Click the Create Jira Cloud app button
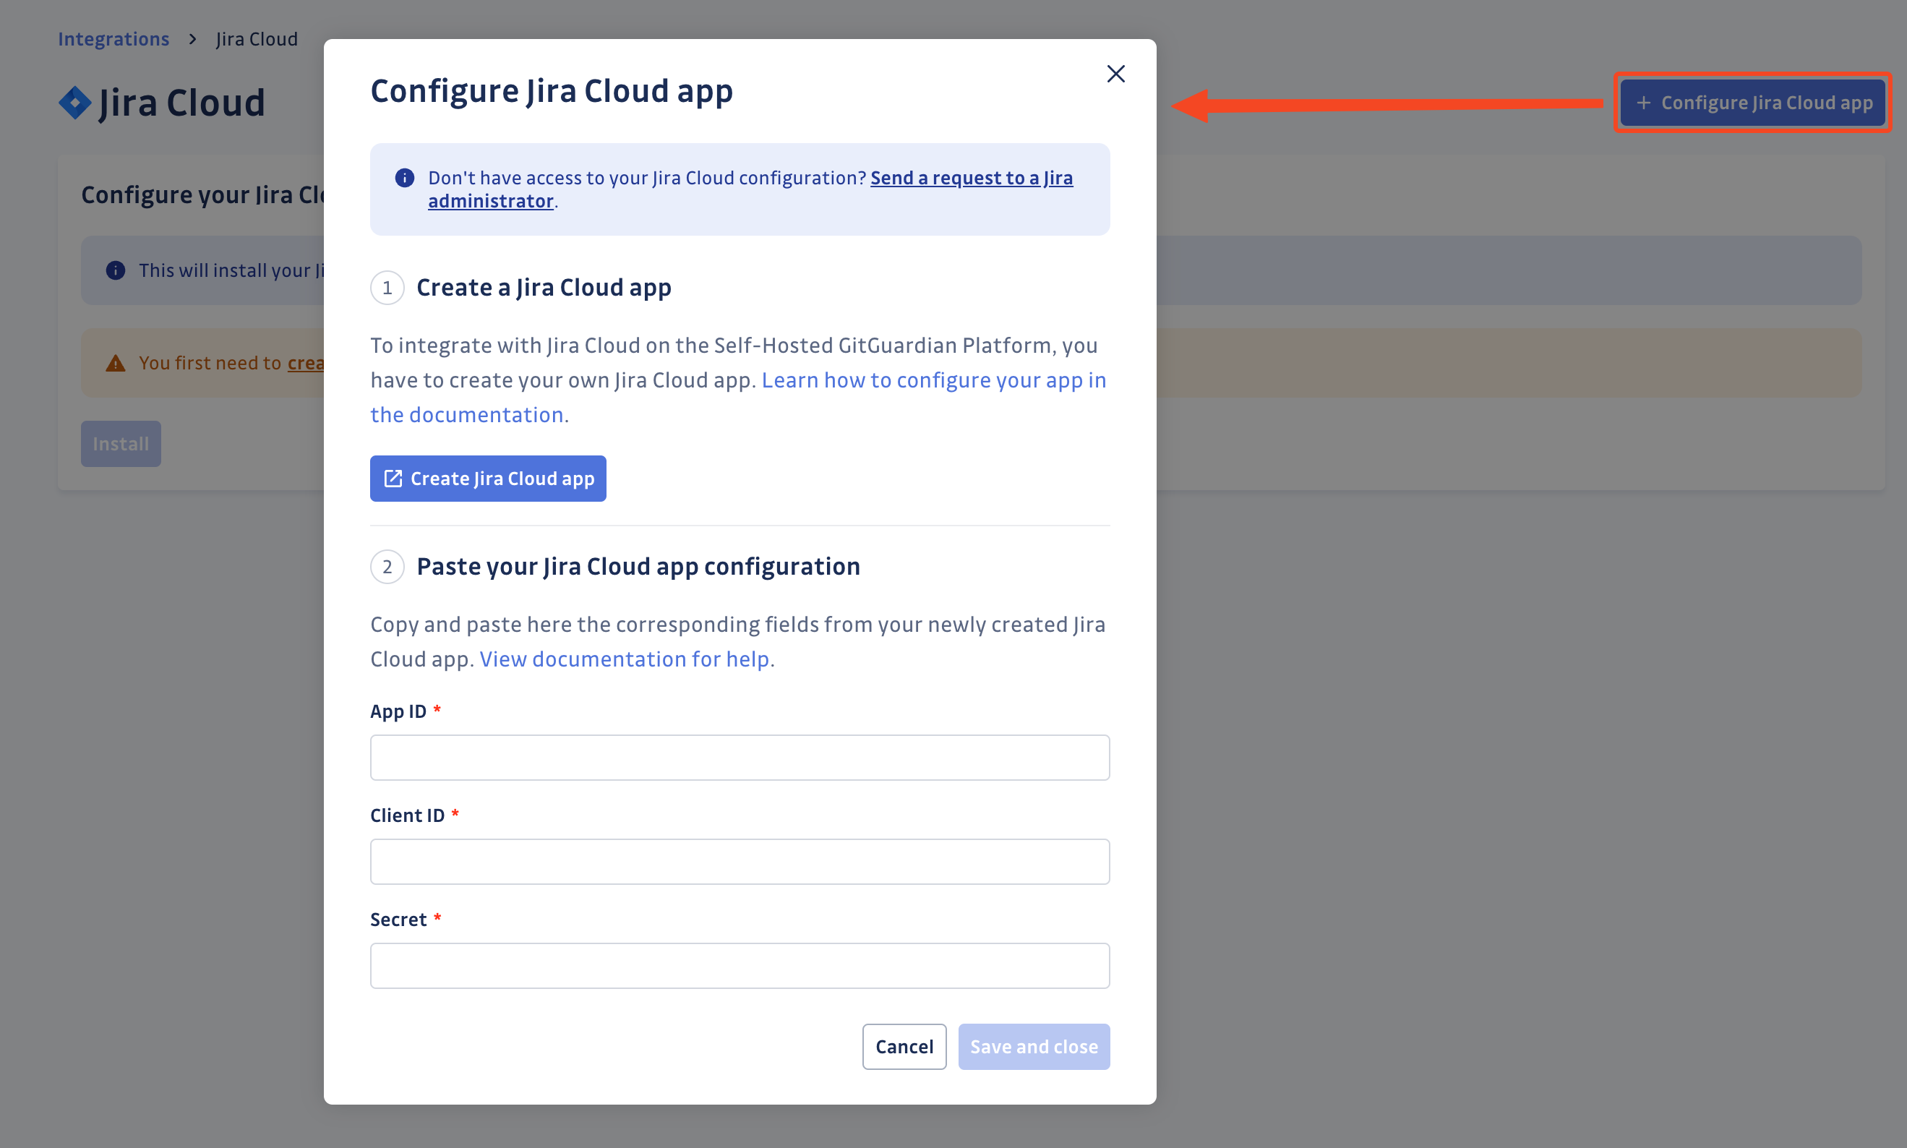Viewport: 1907px width, 1148px height. [488, 478]
